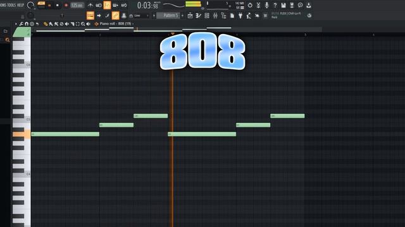Open the piano roll stamp menu
This screenshot has width=405, height=227.
32,24
